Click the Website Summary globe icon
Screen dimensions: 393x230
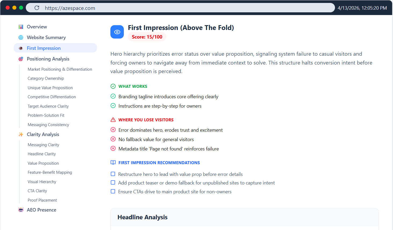click(x=21, y=37)
